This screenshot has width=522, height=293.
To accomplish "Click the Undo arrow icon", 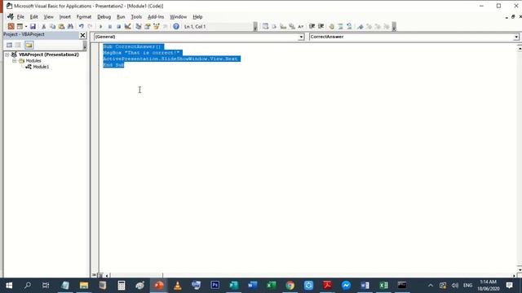I will (81, 26).
